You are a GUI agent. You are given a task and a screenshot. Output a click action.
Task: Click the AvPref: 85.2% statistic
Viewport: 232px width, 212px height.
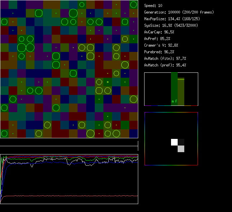pos(157,39)
